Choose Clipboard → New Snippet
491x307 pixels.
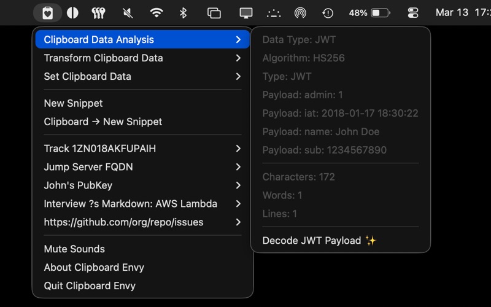[x=142, y=122]
